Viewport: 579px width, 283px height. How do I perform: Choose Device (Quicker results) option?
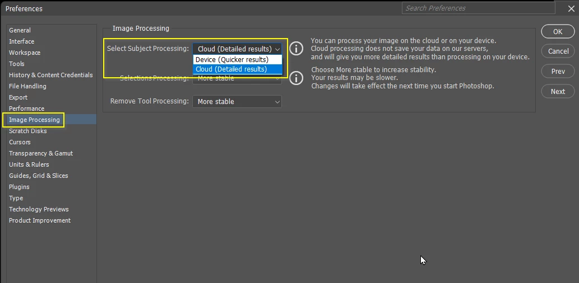click(x=238, y=60)
